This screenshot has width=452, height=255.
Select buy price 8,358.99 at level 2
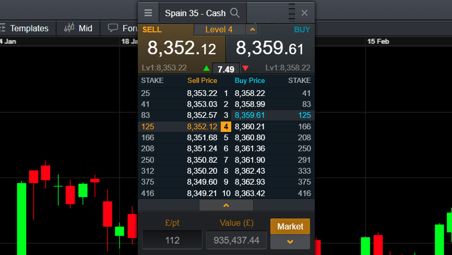point(250,104)
